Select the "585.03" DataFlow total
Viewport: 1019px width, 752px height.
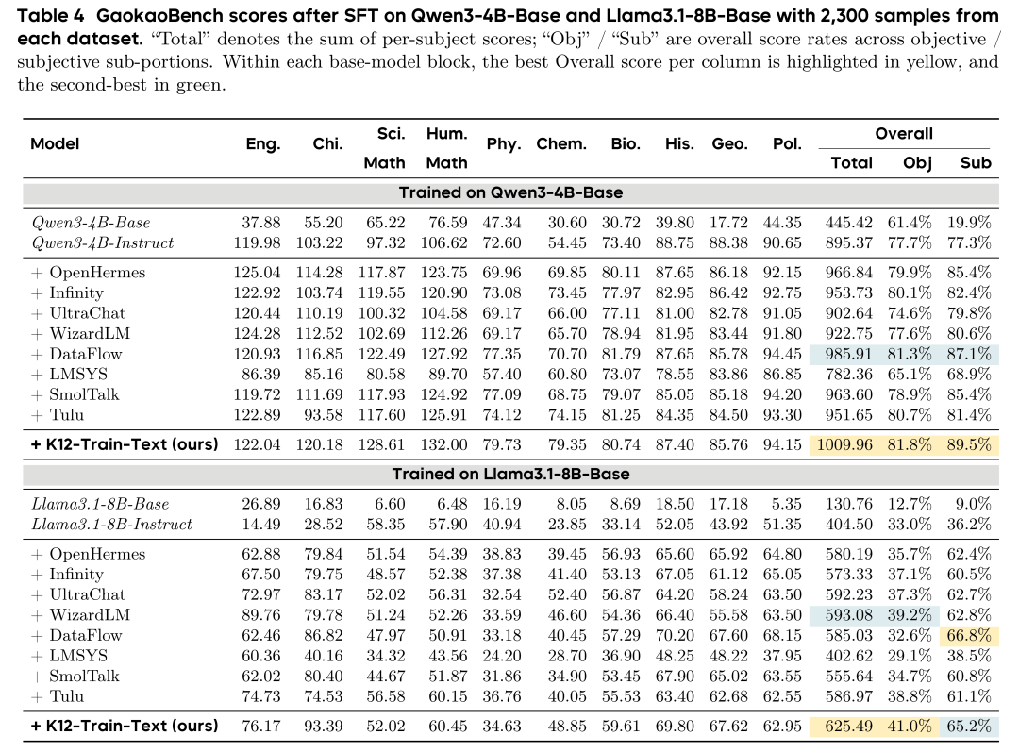tap(849, 636)
